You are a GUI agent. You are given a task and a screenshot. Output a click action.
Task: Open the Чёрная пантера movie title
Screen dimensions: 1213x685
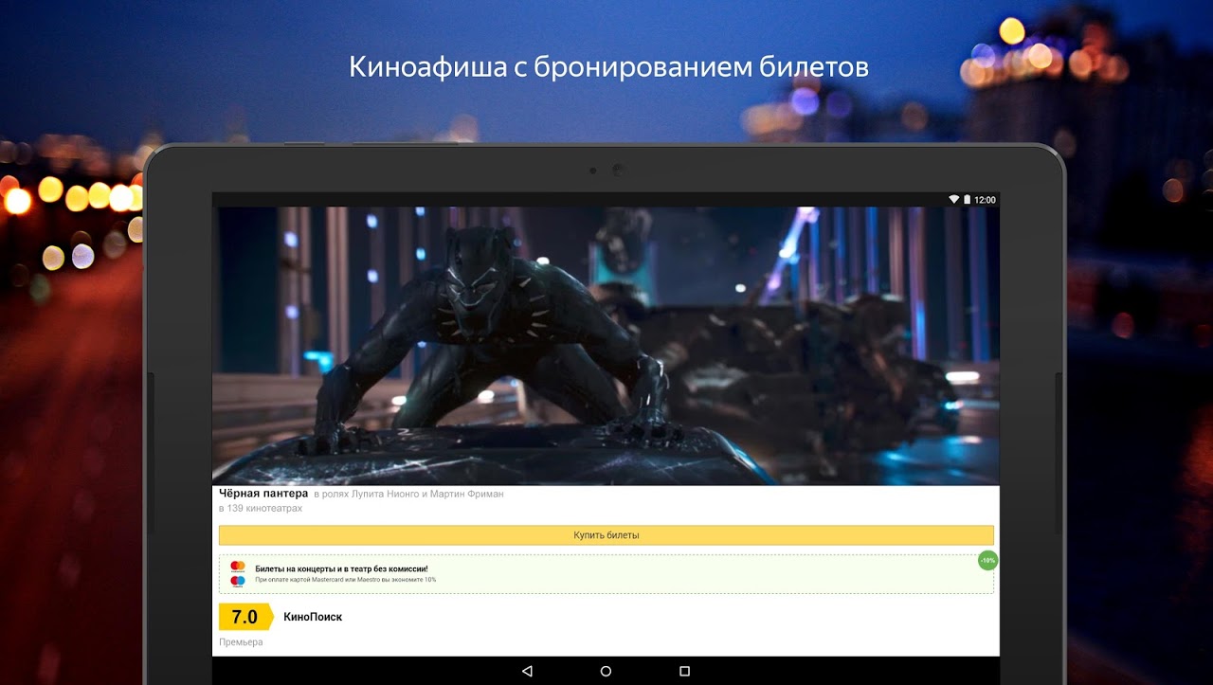point(263,494)
